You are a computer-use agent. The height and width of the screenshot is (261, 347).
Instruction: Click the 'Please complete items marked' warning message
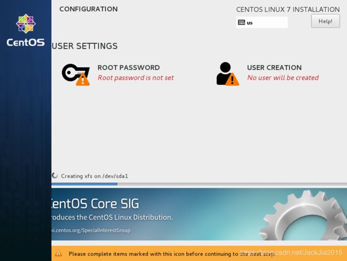[172, 254]
